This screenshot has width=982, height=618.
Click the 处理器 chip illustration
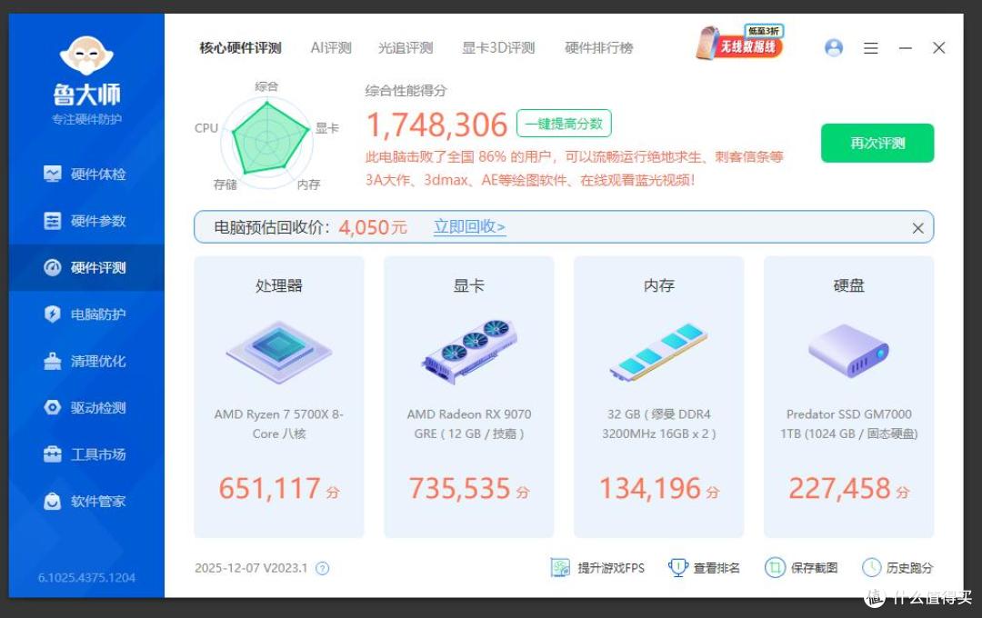[279, 352]
